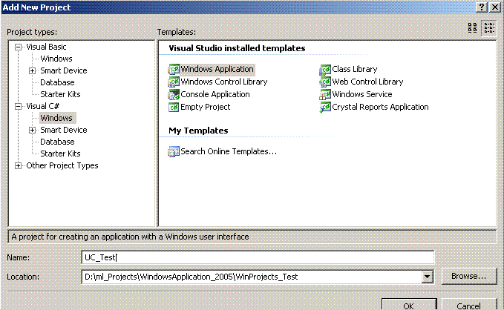This screenshot has width=504, height=310.
Task: Expand Smart Device under Visual C#
Action: (x=32, y=130)
